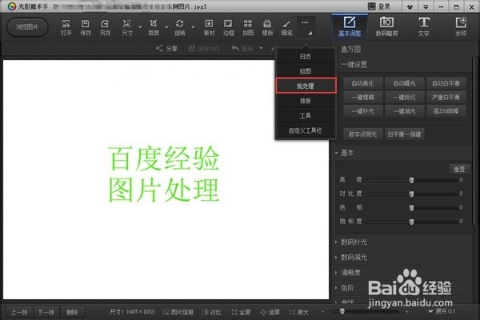Select 日历 from the dropdown menu
Image resolution: width=480 pixels, height=320 pixels.
pos(306,57)
